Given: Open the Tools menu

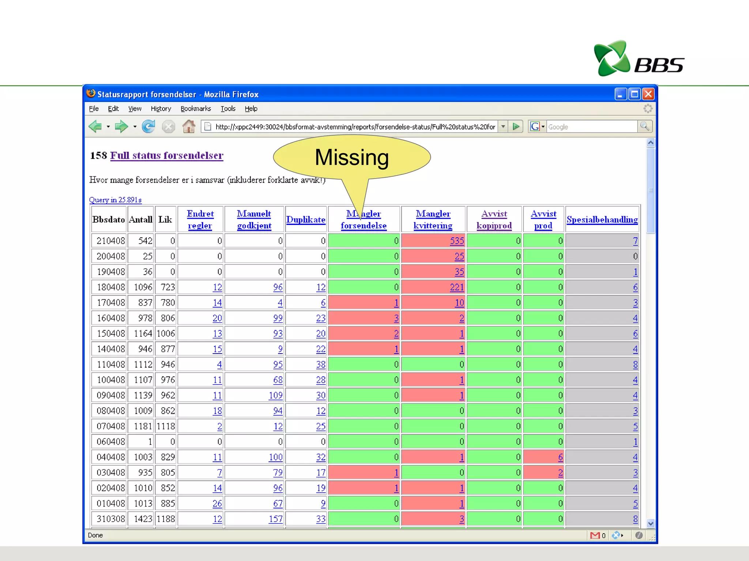Looking at the screenshot, I should (x=228, y=108).
